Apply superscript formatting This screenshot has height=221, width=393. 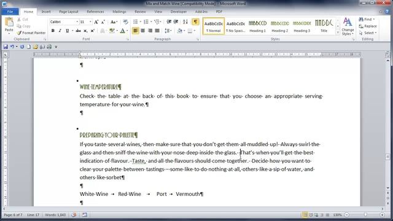click(93, 31)
